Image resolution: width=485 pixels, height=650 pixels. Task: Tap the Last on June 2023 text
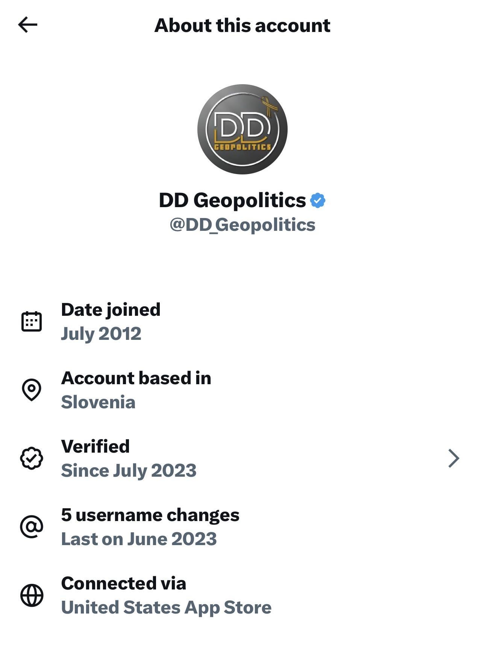[139, 539]
